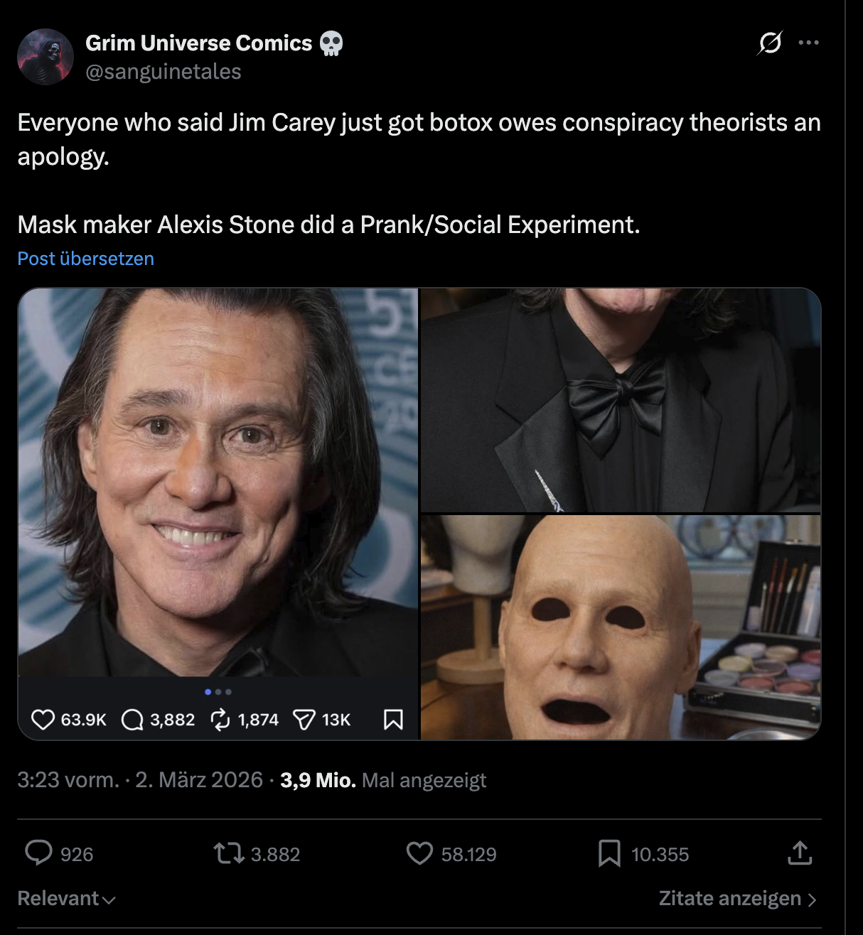Click the heart icon inside the embedded screenshot
863x935 pixels.
[x=43, y=720]
